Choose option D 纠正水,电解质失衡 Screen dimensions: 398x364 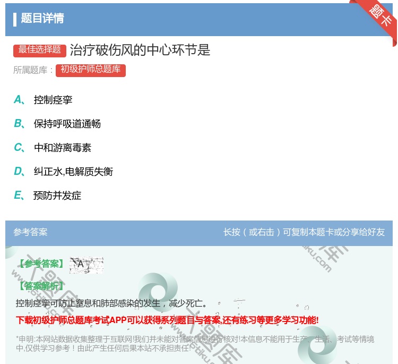(x=64, y=171)
